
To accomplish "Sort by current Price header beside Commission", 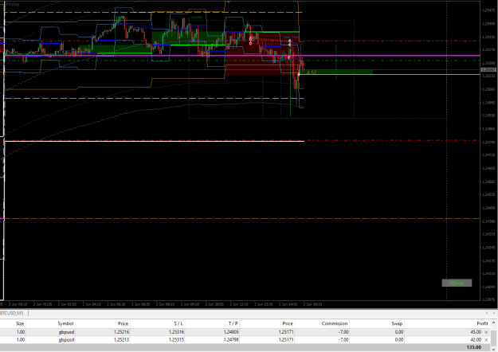I will 288,323.
